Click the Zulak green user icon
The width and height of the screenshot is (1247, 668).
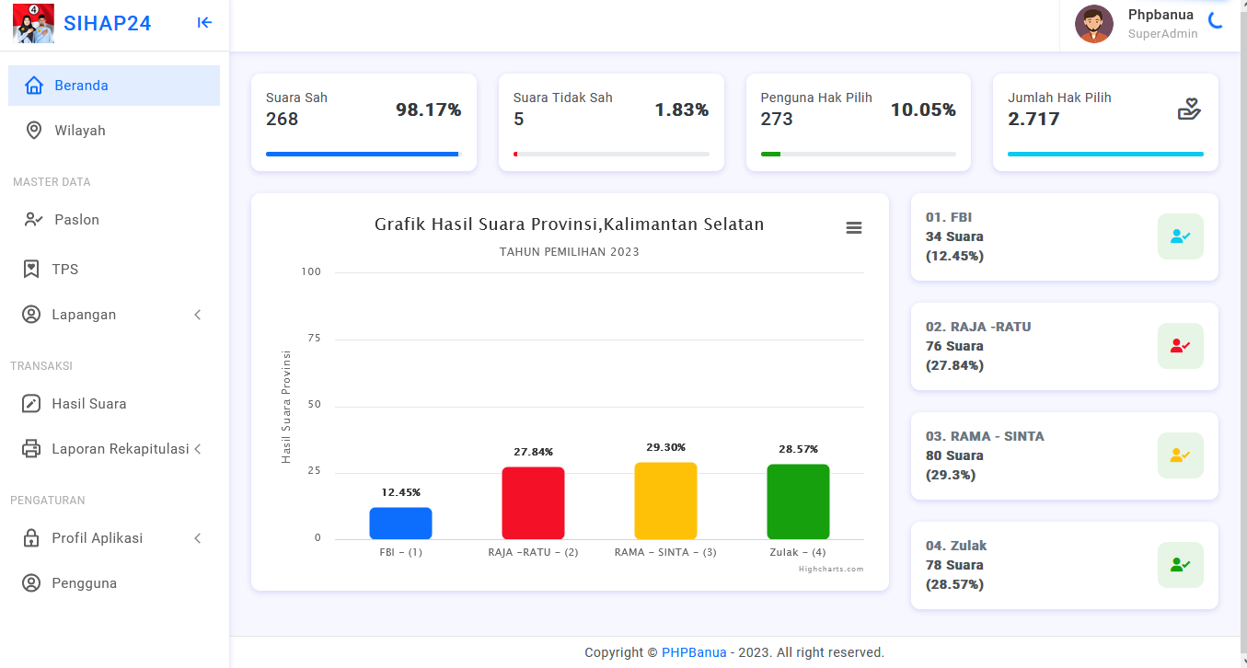tap(1180, 565)
